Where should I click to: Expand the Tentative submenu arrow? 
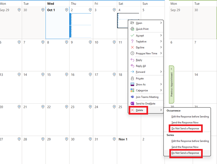click(161, 41)
